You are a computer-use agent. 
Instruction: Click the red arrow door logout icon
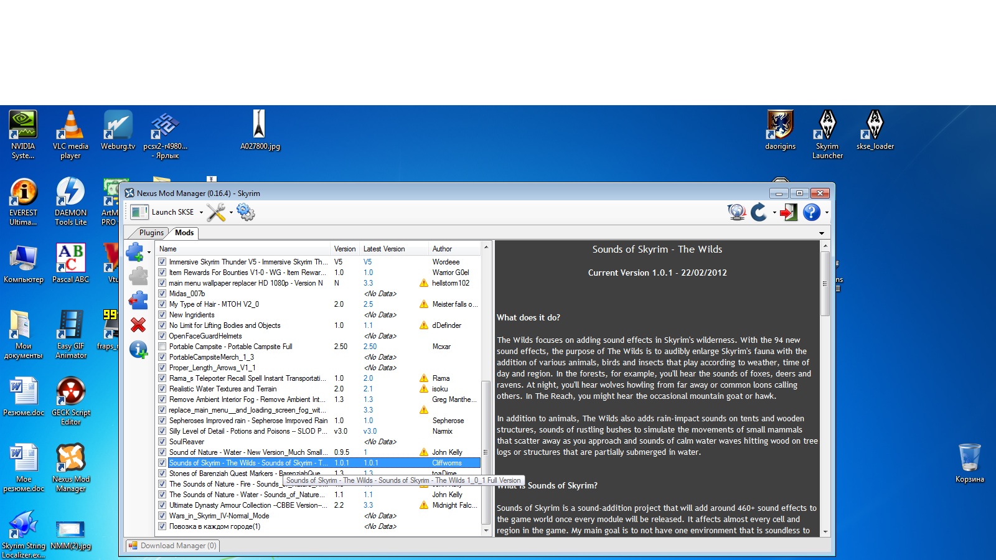[x=789, y=212]
